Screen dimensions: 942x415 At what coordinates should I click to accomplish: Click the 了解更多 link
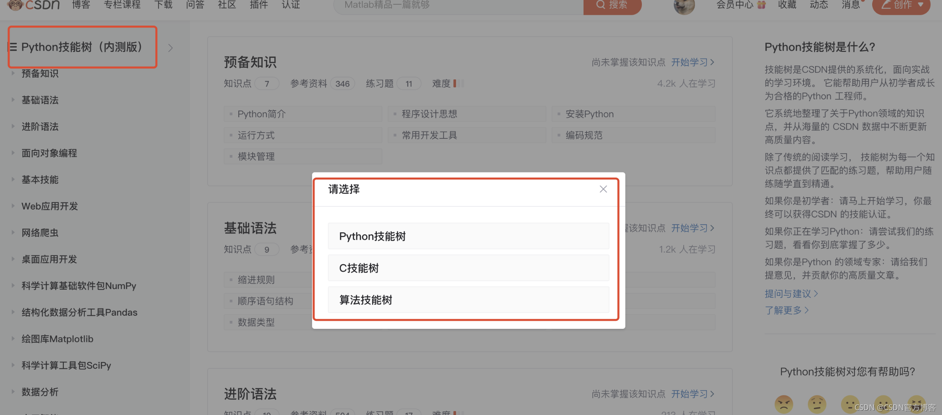click(787, 310)
